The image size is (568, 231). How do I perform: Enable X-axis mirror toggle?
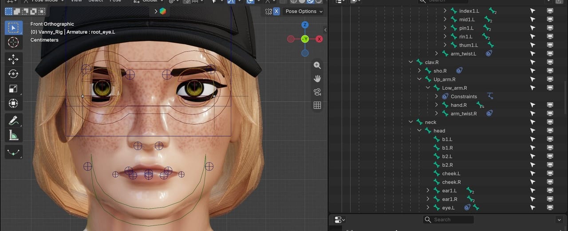click(276, 12)
